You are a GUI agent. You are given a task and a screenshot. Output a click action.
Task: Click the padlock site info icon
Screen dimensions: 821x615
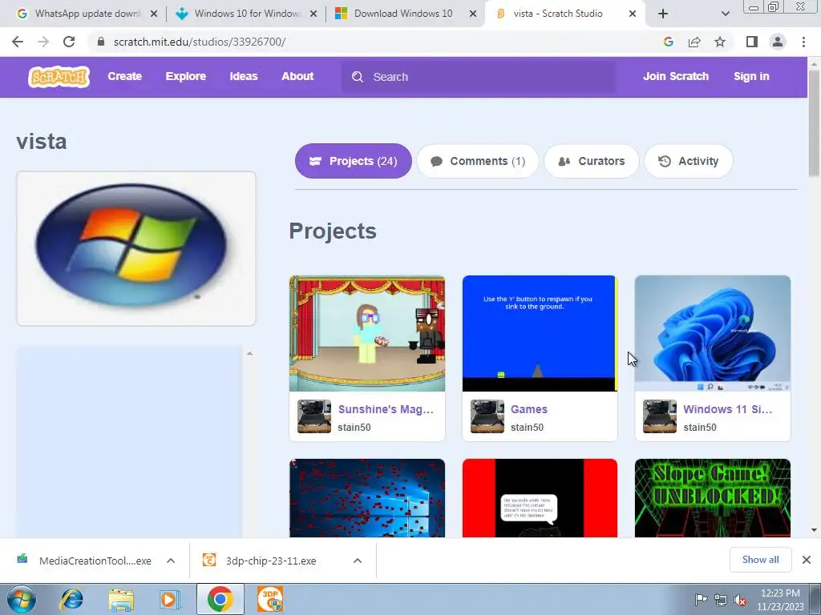pyautogui.click(x=101, y=42)
